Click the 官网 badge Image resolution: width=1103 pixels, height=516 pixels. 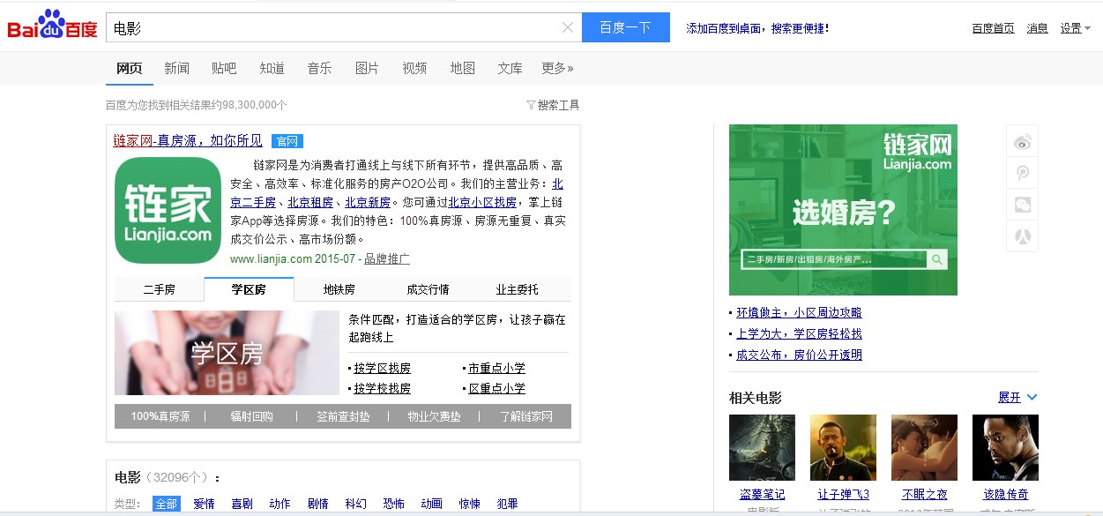(287, 141)
